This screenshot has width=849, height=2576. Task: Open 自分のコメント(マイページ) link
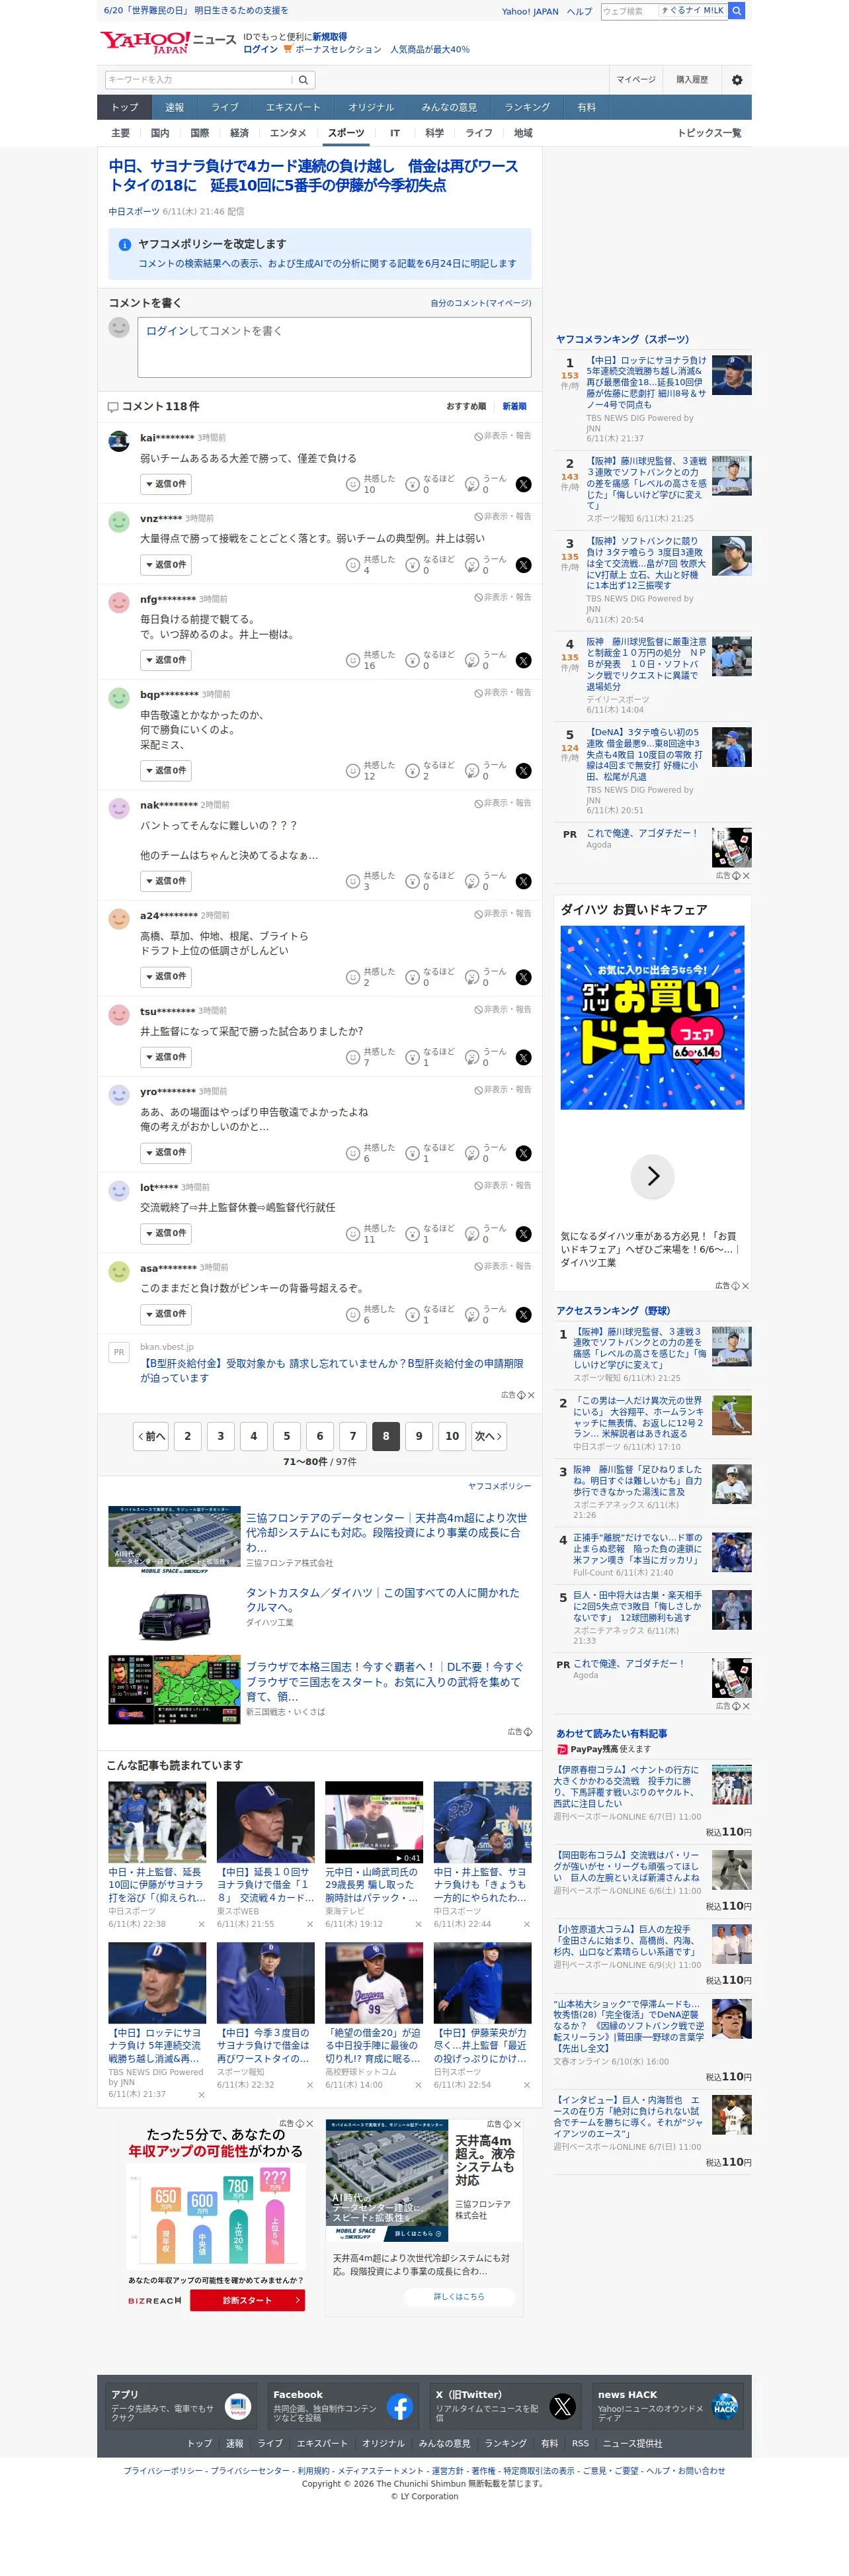tap(481, 303)
